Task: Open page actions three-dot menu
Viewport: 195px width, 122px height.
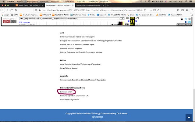Action: (151, 10)
